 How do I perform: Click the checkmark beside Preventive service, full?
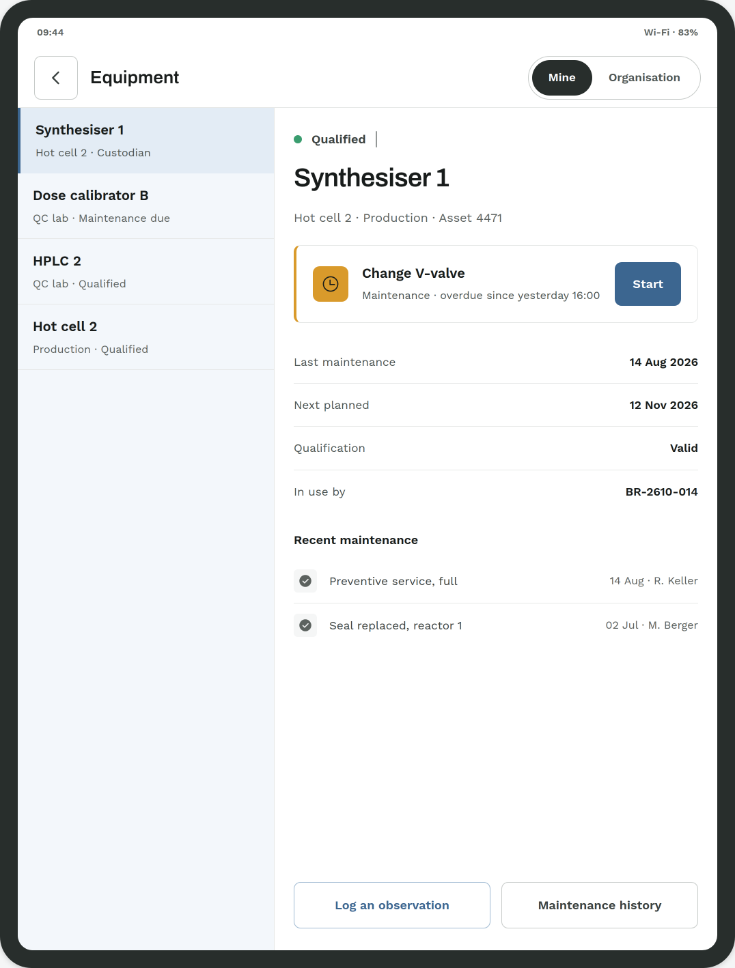pos(305,581)
